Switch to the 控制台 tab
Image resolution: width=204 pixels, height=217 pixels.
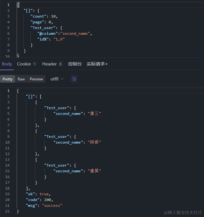coord(75,64)
